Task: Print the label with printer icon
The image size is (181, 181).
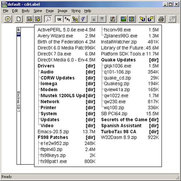Action: click(161, 19)
